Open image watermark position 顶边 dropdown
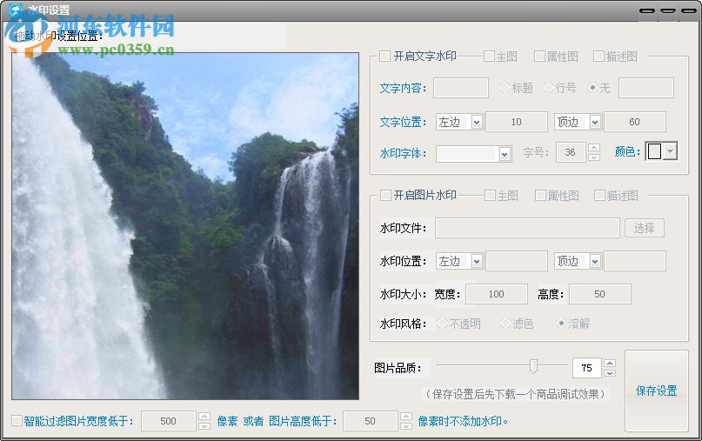Image resolution: width=702 pixels, height=441 pixels. (x=595, y=261)
